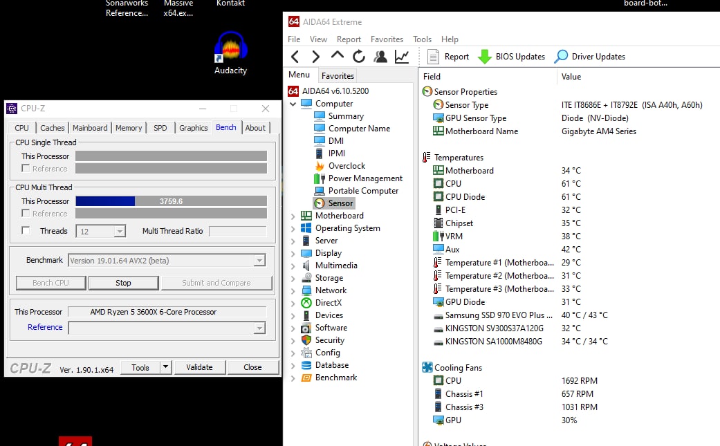Viewport: 720px width, 446px height.
Task: Switch to the Memory tab in CPU-Z
Action: coord(129,128)
